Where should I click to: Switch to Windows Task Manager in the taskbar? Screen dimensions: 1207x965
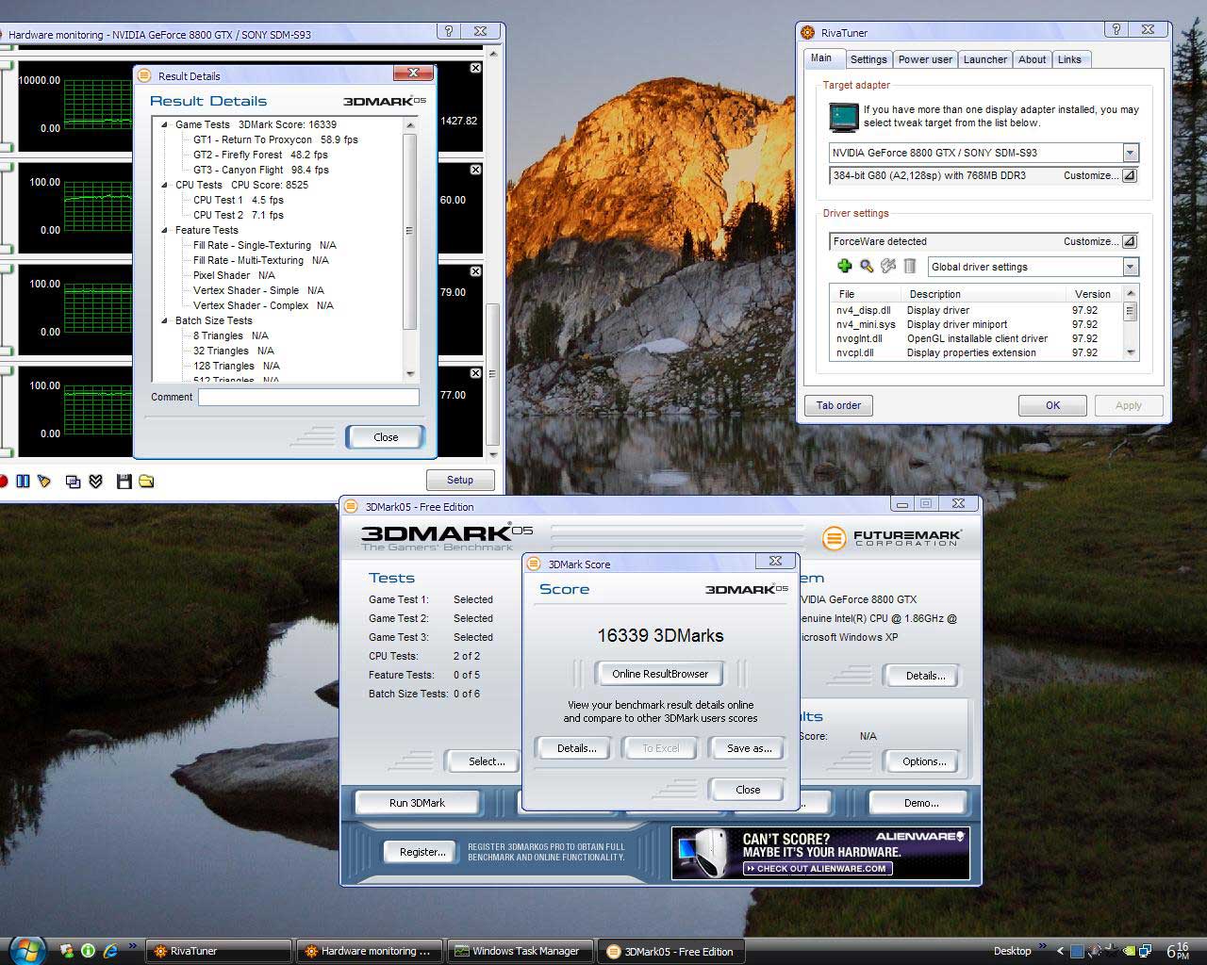tap(521, 951)
